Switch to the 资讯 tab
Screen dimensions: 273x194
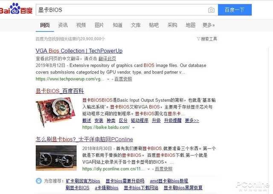[63, 25]
